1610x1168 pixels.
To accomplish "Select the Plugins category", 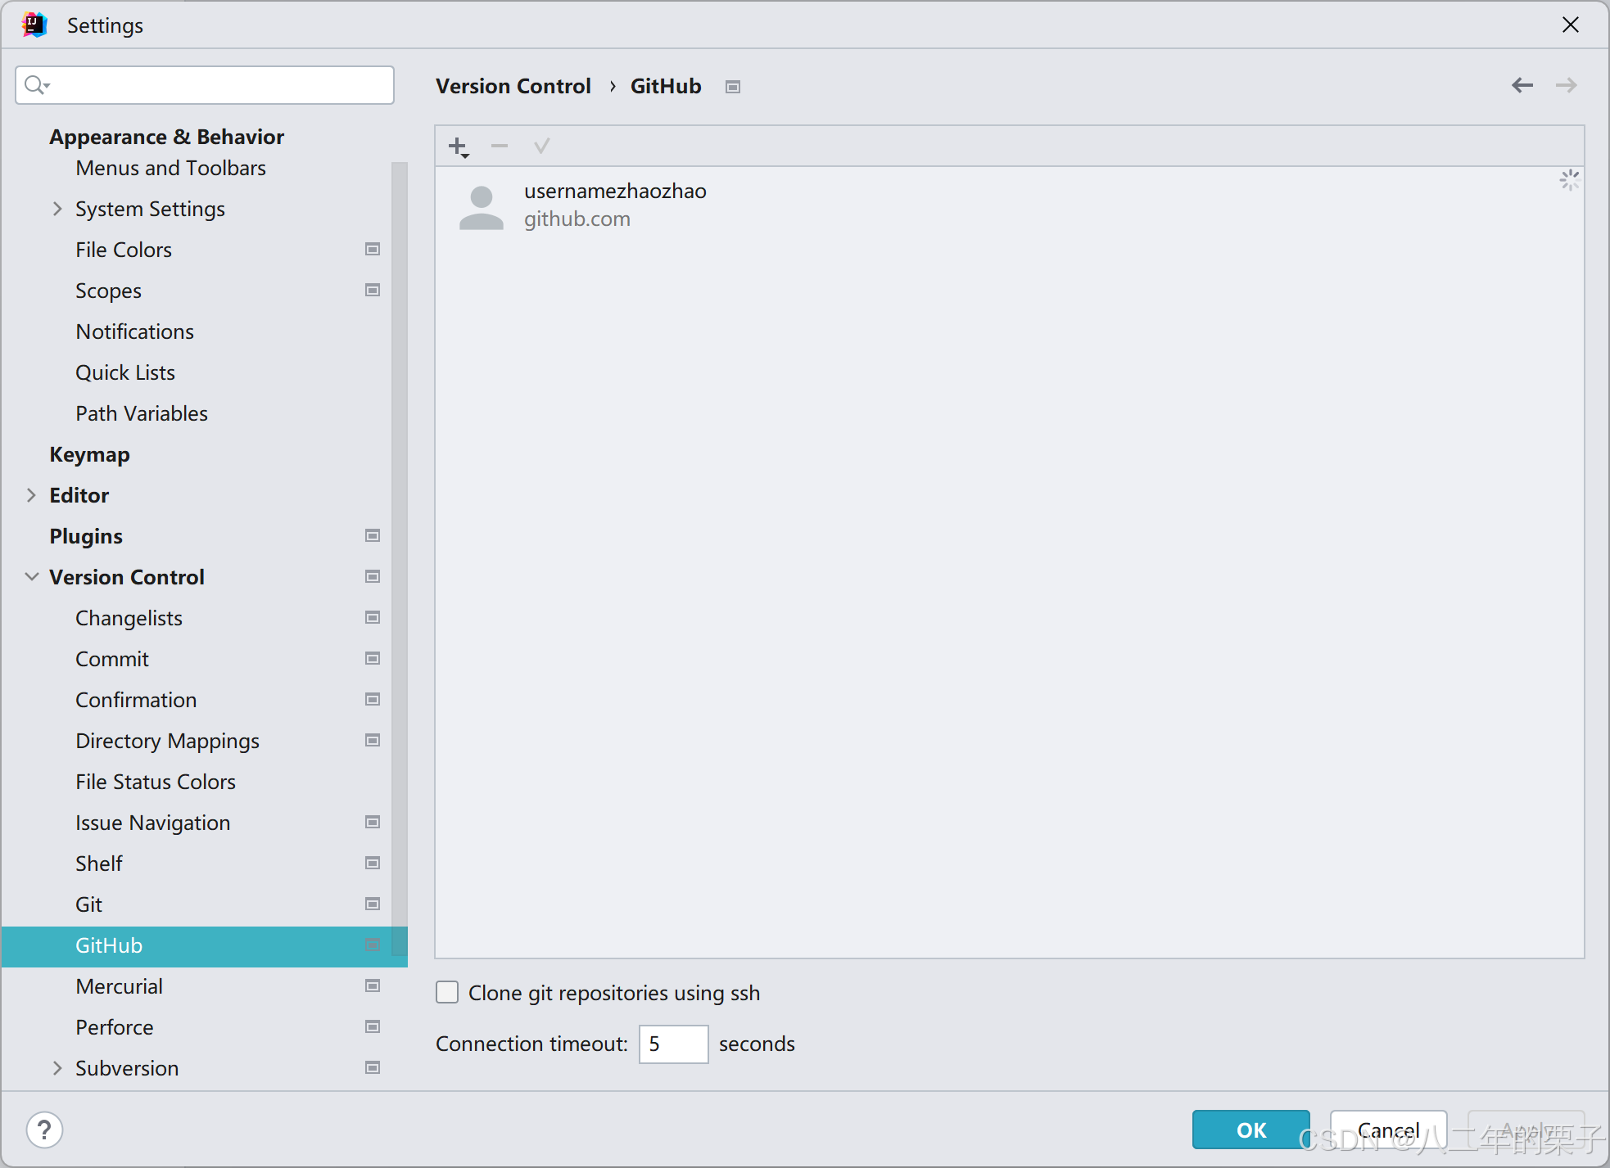I will [86, 536].
